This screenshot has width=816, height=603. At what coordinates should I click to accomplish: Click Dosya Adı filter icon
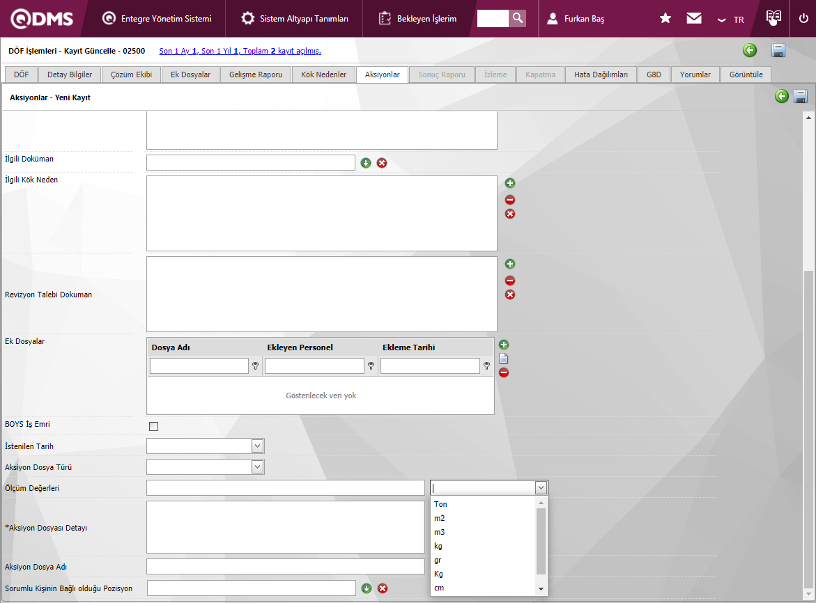[x=256, y=366]
